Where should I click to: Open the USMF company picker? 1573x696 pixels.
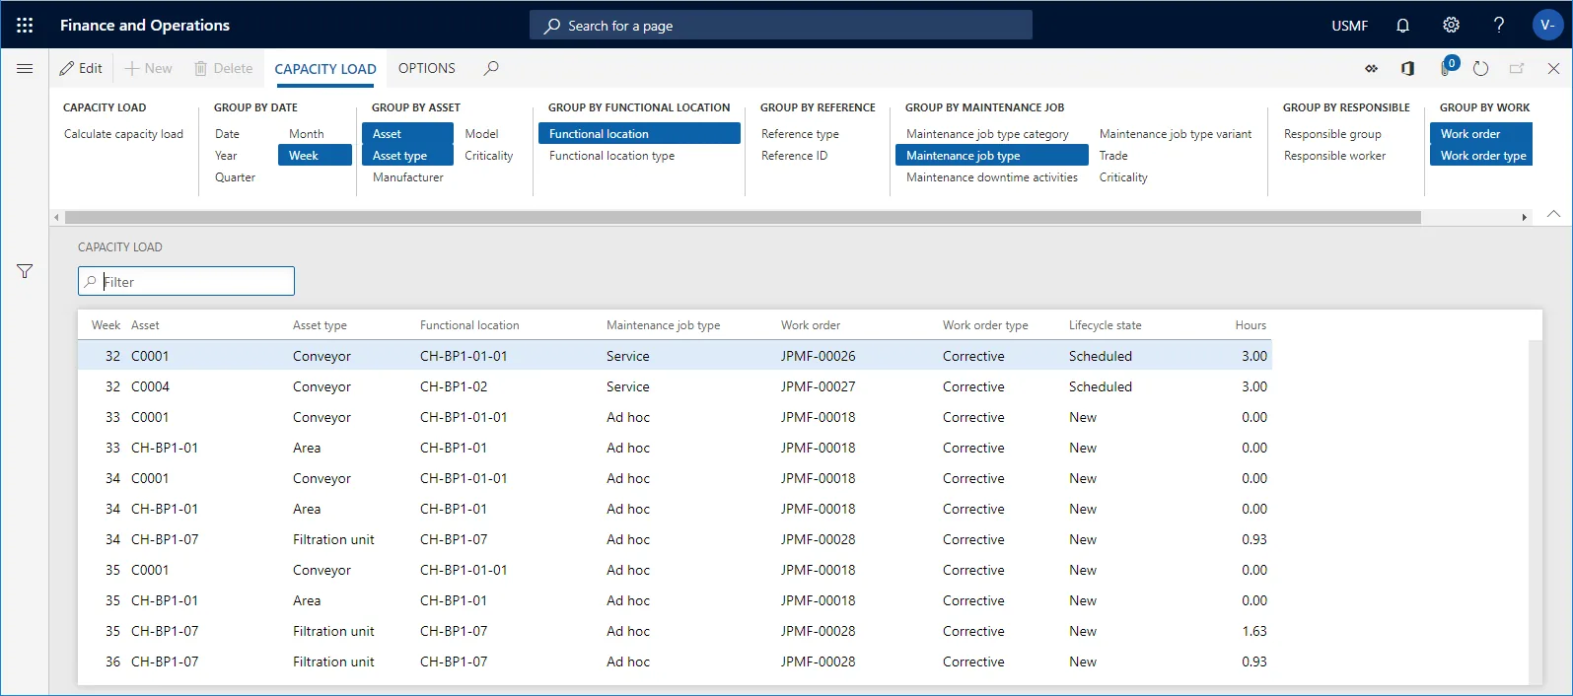click(x=1349, y=26)
